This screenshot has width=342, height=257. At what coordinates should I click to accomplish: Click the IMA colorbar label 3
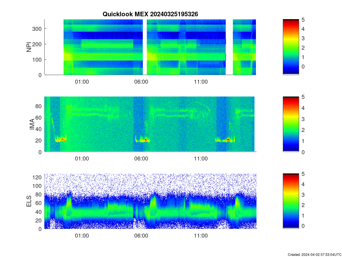[304, 119]
